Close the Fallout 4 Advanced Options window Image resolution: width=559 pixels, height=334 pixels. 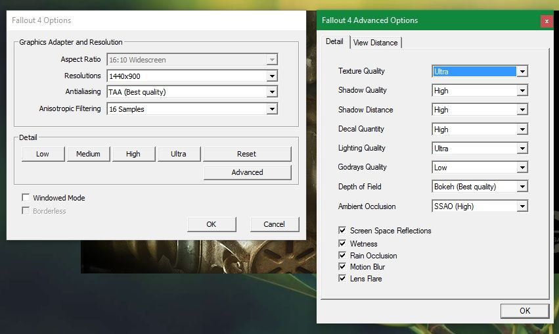(x=547, y=21)
